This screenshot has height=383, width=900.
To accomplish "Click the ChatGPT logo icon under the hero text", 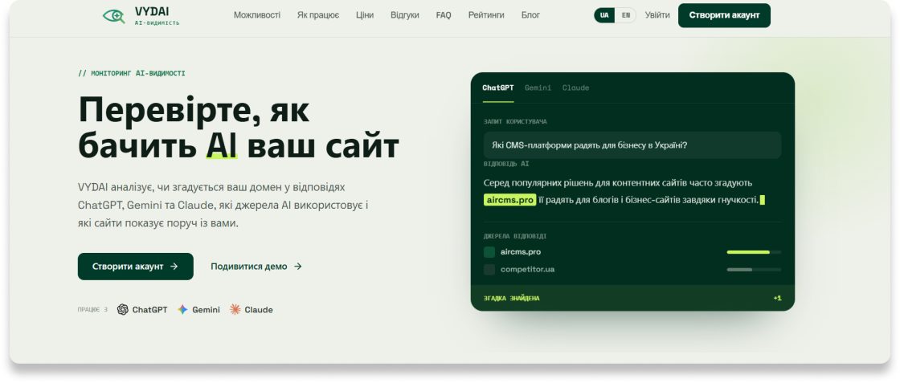I will pos(123,310).
